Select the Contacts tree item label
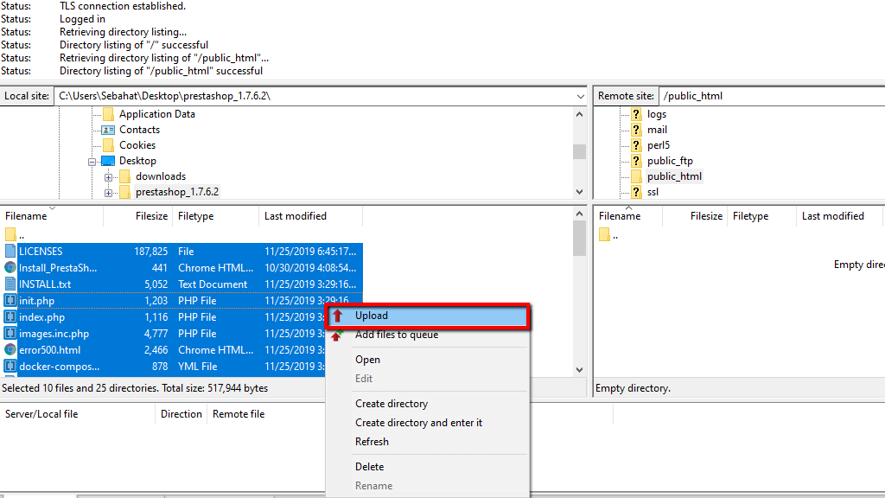 tap(139, 130)
